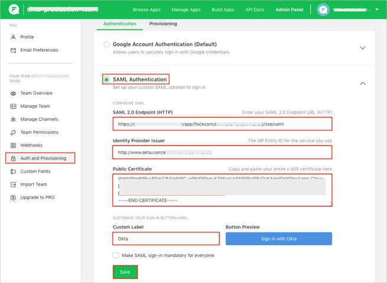Enable Make SAML sign-in mandatory checkbox
This screenshot has width=387, height=283.
[116, 255]
